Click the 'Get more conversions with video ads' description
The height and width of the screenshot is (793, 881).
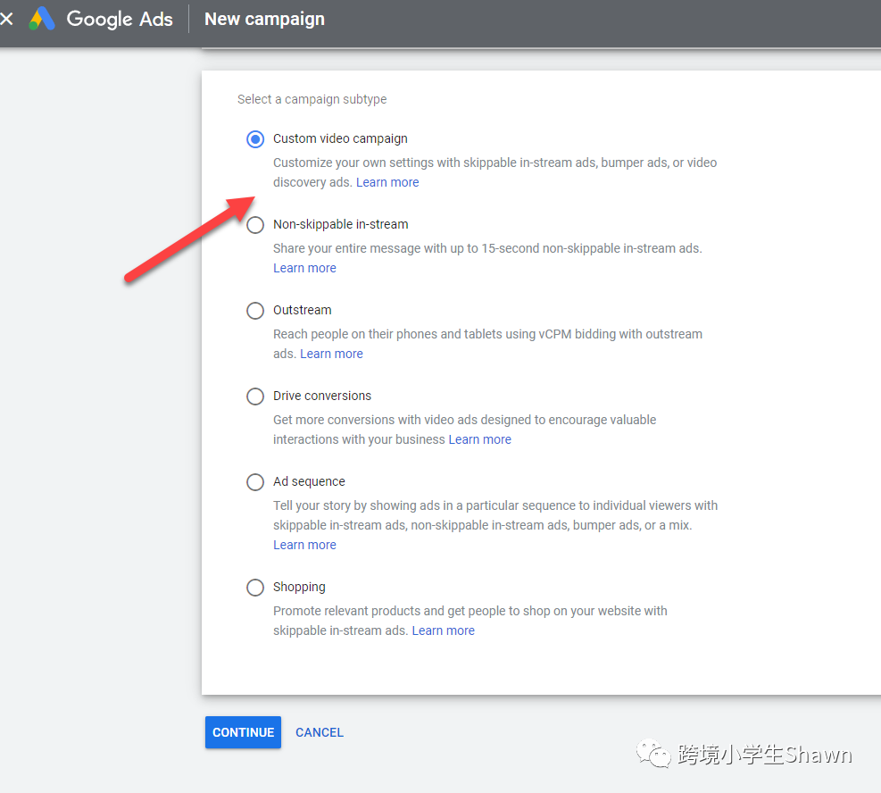465,430
